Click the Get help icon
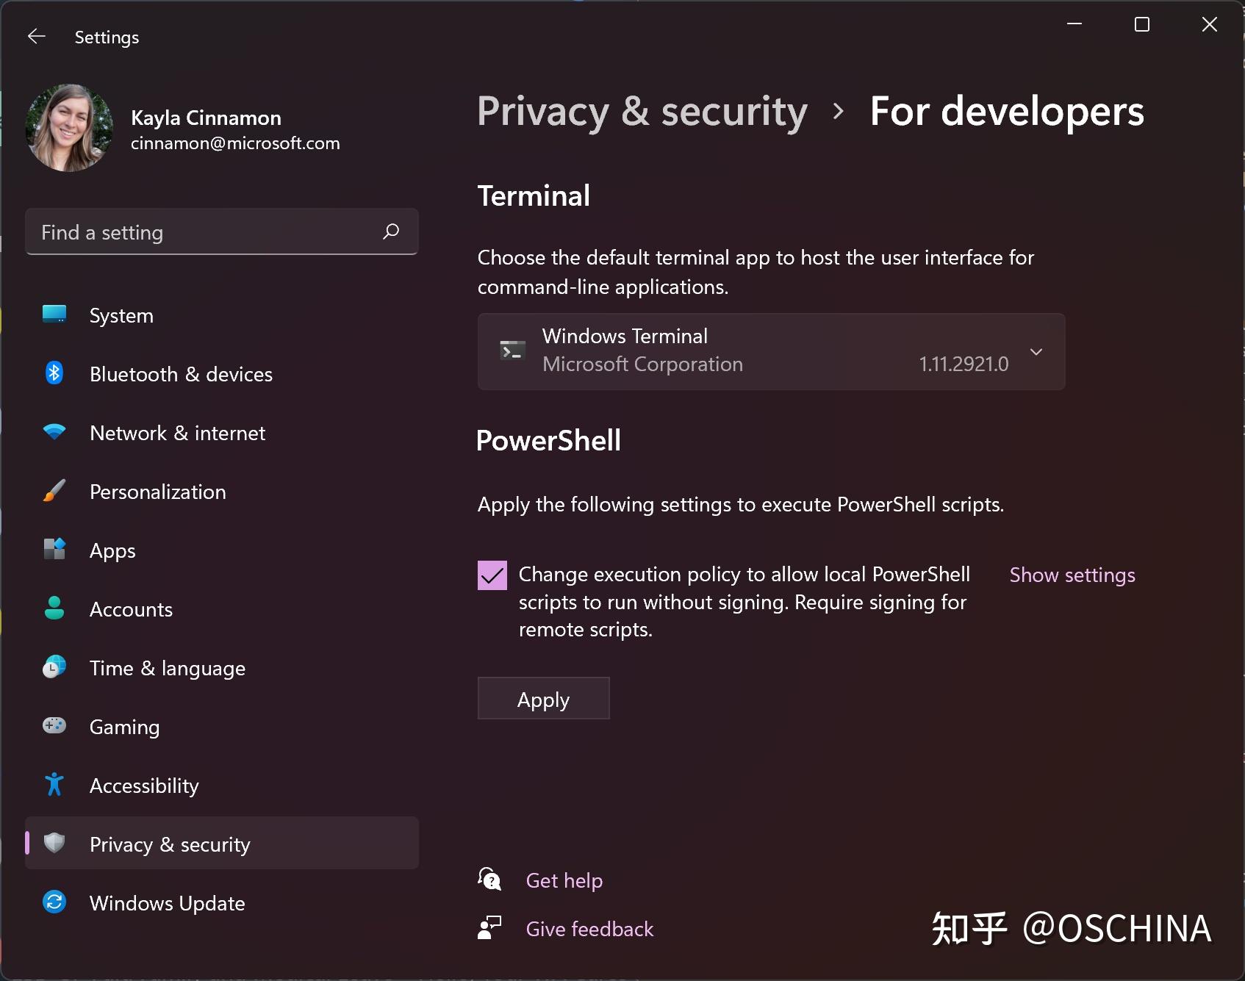The width and height of the screenshot is (1245, 981). [489, 879]
